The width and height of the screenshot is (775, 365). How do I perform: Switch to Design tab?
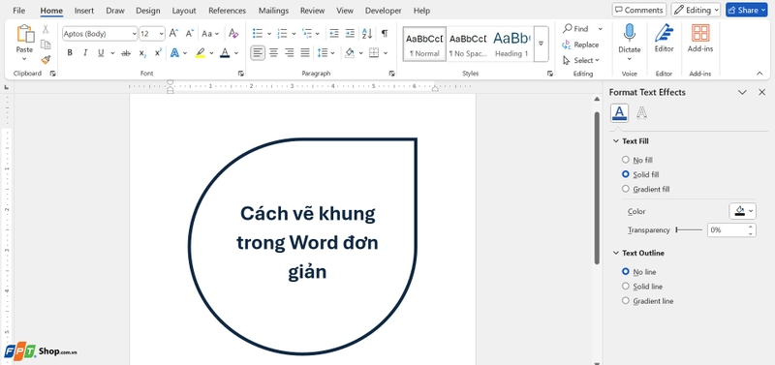148,11
